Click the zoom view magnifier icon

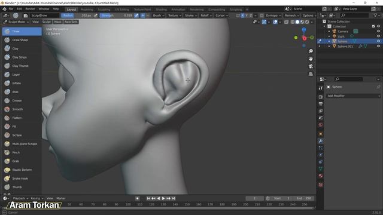pyautogui.click(x=311, y=51)
